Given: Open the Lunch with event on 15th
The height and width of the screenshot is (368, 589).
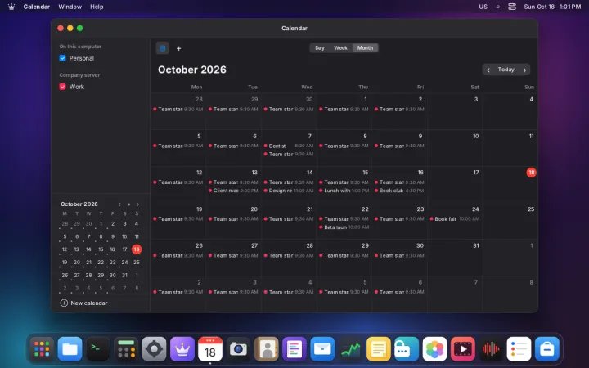Looking at the screenshot, I should point(344,191).
